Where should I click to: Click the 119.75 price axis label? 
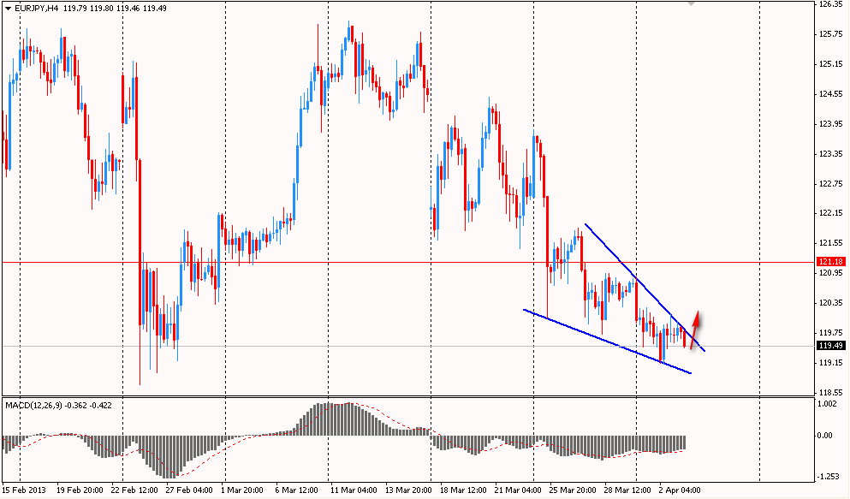[x=831, y=333]
